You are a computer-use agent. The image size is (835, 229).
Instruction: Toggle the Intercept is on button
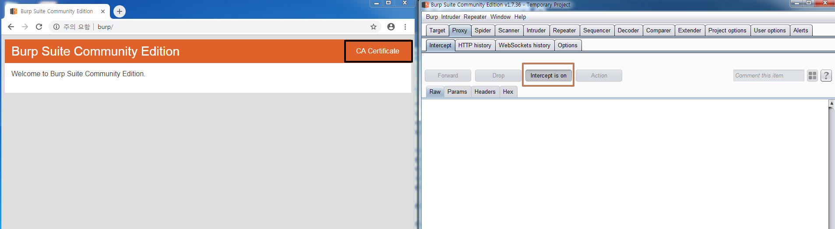549,76
